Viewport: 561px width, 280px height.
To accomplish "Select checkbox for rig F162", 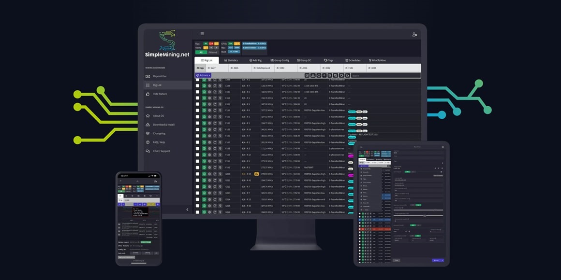I will [197, 123].
